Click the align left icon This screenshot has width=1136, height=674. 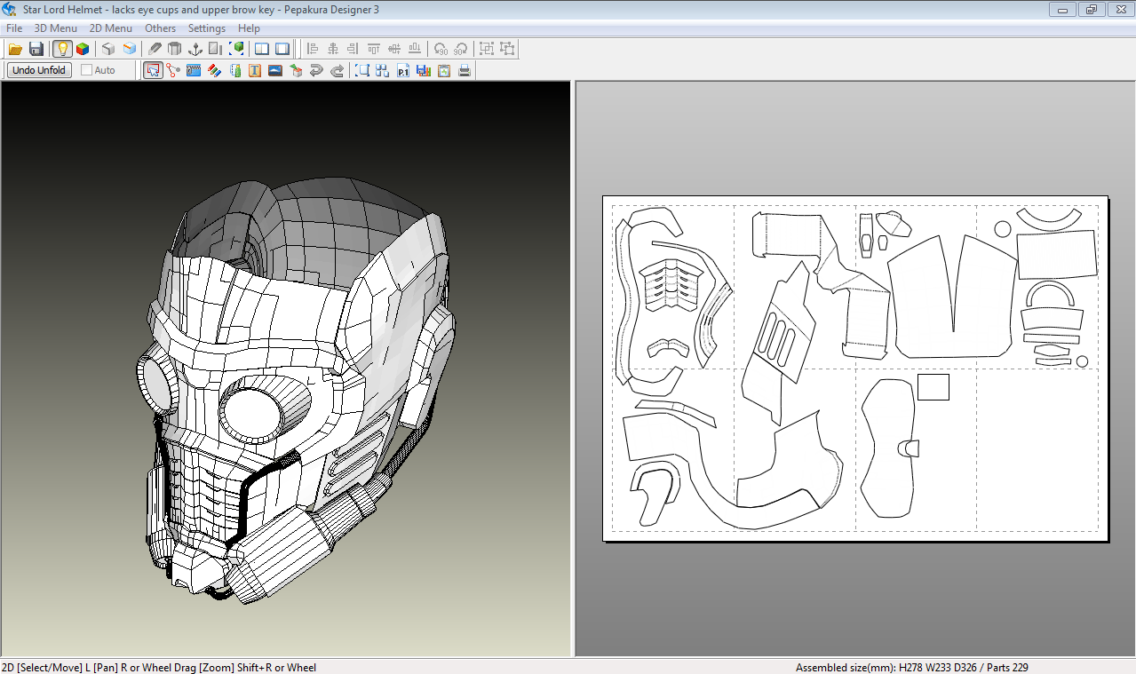(x=313, y=49)
